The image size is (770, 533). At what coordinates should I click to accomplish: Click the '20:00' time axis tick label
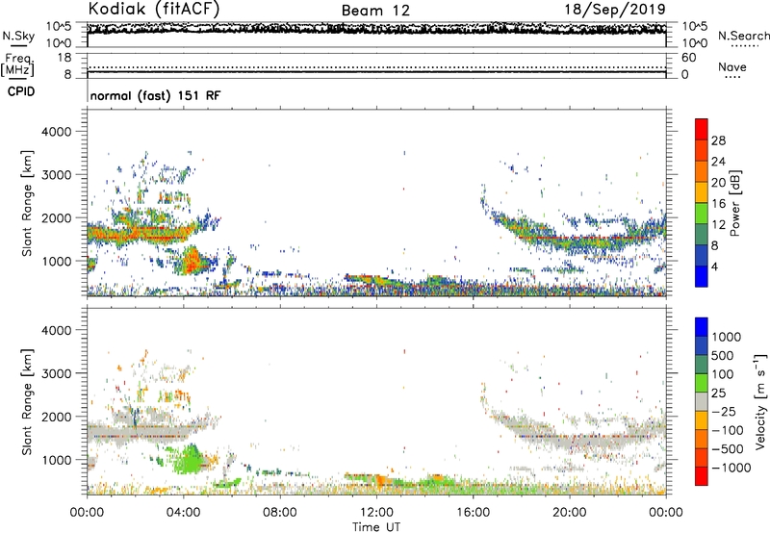(x=570, y=513)
